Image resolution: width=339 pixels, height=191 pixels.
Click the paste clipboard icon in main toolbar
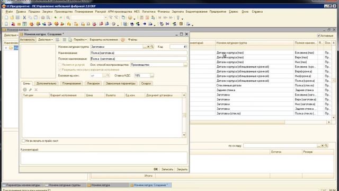click(35, 18)
